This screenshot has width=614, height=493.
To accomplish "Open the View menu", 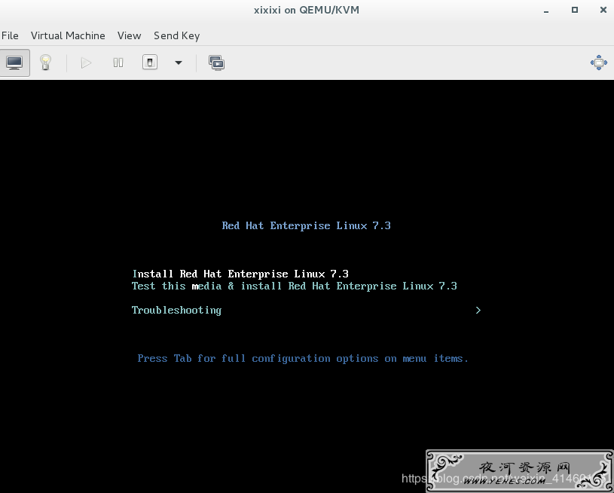I will tap(130, 35).
